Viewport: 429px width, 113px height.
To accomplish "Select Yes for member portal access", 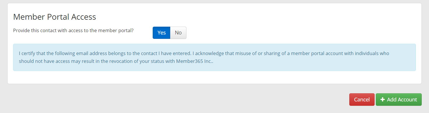I will (161, 33).
